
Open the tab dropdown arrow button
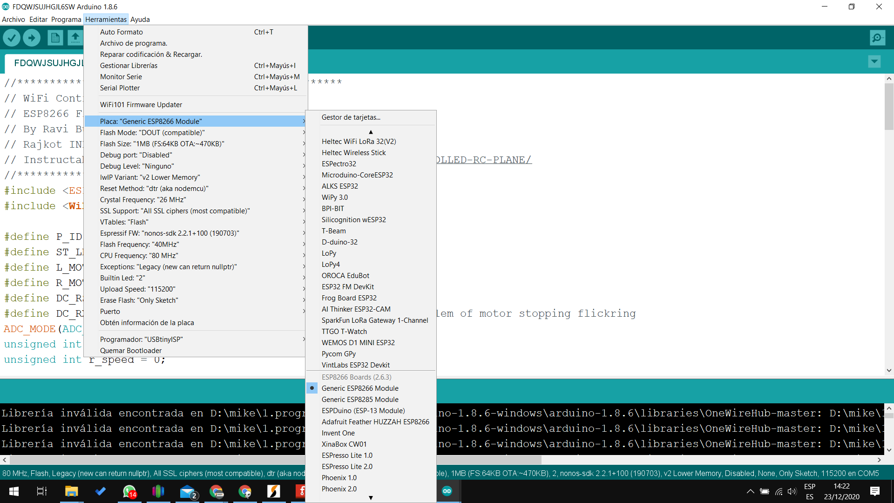click(874, 61)
